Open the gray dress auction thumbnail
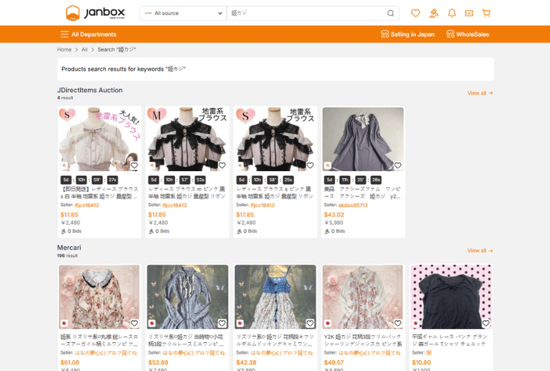The width and height of the screenshot is (550, 371). coord(363,139)
